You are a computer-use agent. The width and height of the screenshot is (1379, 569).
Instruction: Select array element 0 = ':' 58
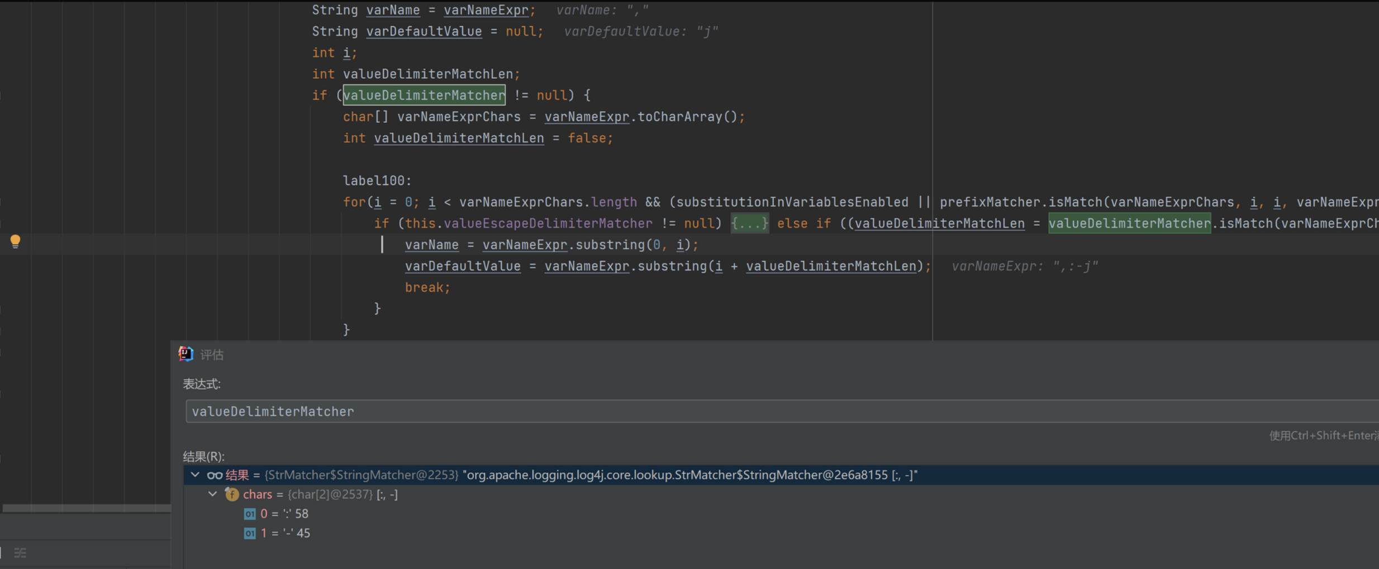click(285, 514)
